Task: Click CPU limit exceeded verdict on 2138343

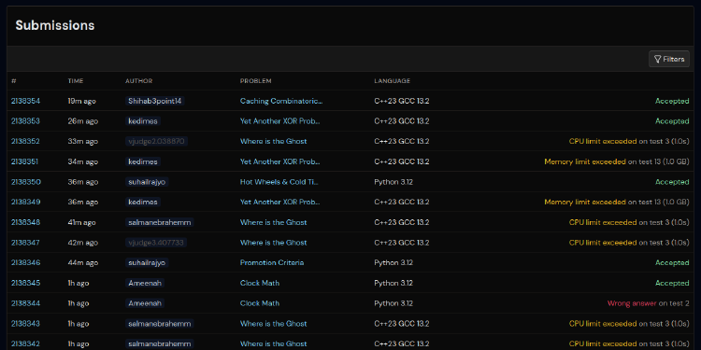Action: (x=603, y=323)
